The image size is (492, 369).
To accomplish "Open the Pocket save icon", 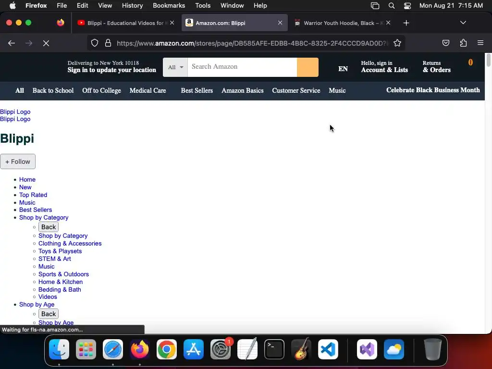I will (x=445, y=43).
